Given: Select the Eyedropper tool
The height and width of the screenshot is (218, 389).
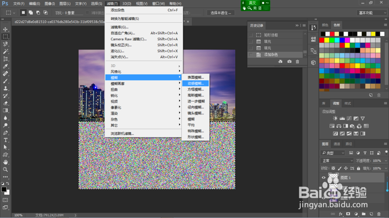Looking at the screenshot, I should [5, 66].
